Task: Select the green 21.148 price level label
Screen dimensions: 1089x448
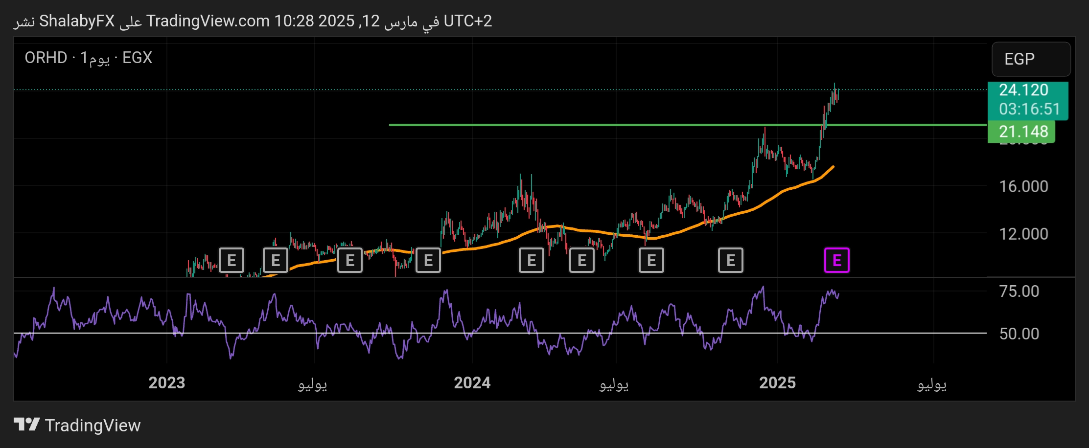Action: click(1022, 132)
